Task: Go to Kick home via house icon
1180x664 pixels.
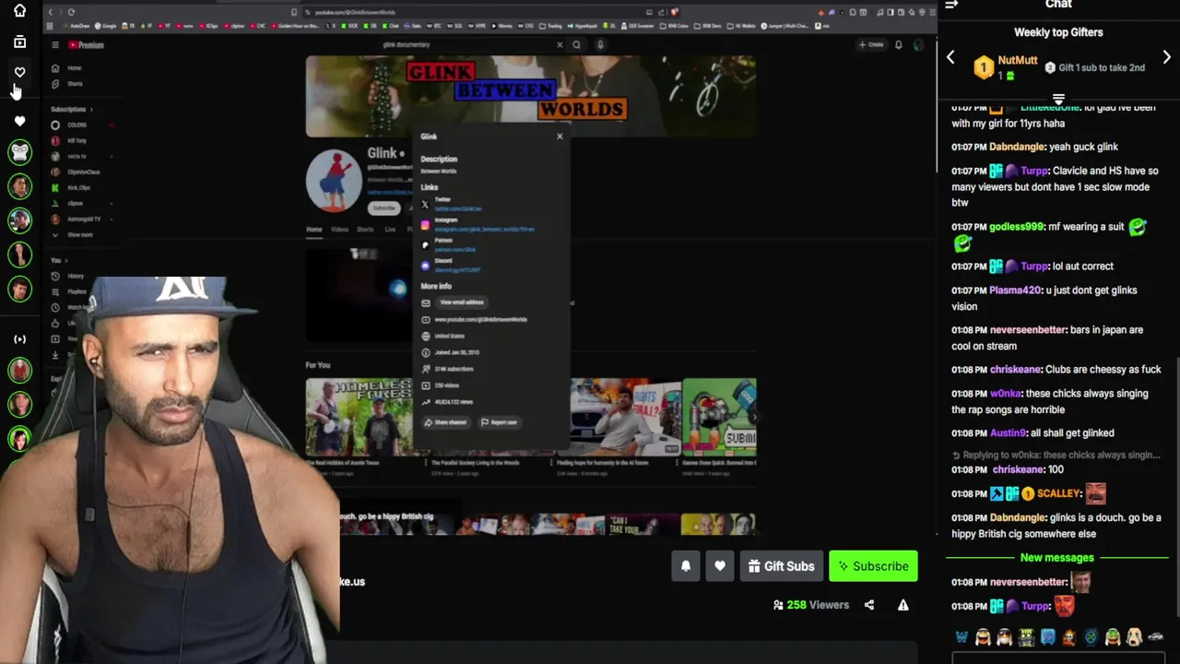Action: (19, 11)
